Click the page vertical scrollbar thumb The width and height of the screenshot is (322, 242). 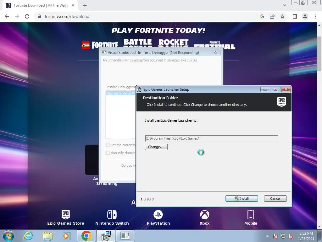point(319,54)
